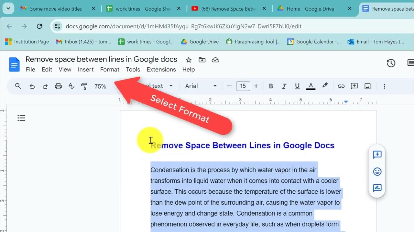The image size is (414, 232).
Task: Undo the last action
Action: [x=32, y=86]
